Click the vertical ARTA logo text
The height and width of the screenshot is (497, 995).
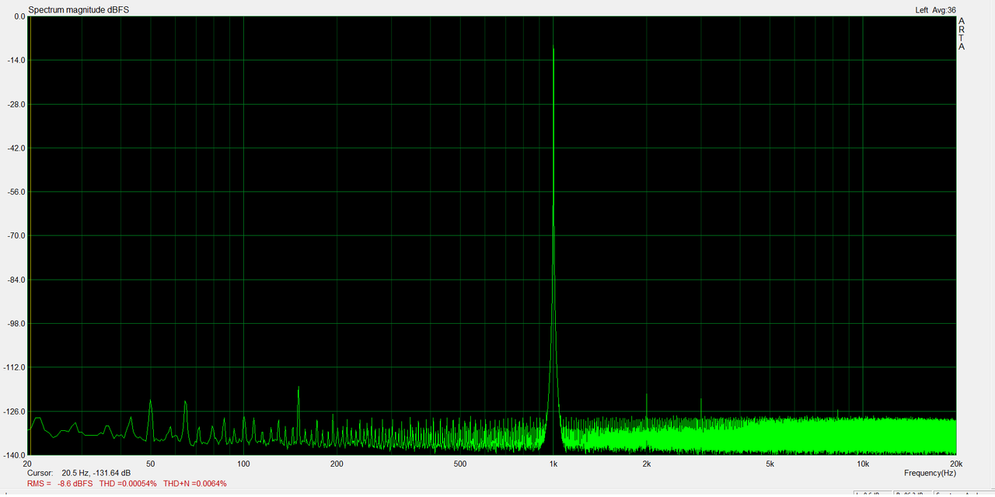(x=962, y=33)
